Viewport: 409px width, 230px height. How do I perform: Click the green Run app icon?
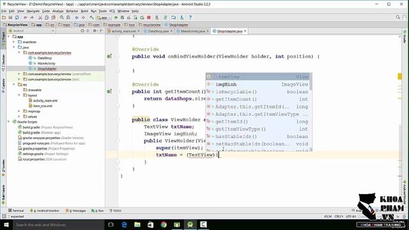[x=116, y=17]
